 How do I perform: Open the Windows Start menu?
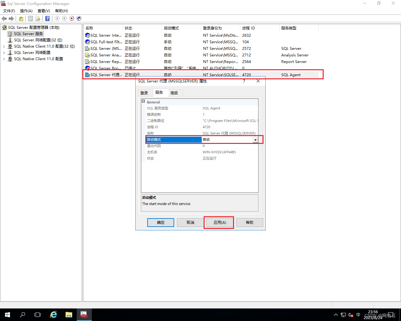(x=8, y=315)
